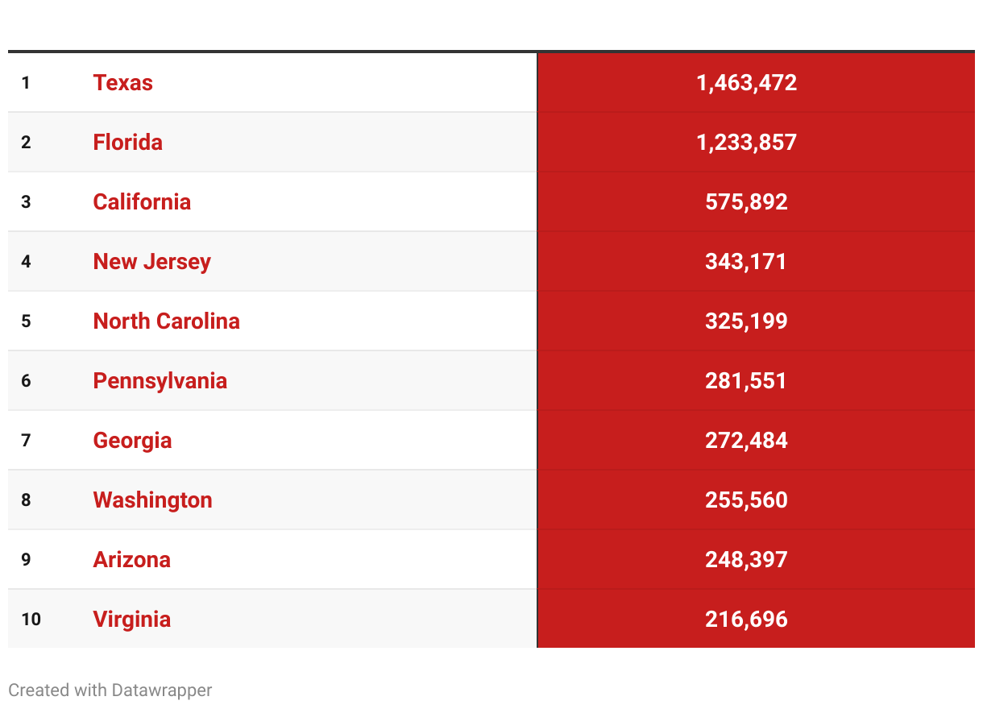Open the Created with Datawrapper link
The height and width of the screenshot is (709, 983).
coord(110,690)
